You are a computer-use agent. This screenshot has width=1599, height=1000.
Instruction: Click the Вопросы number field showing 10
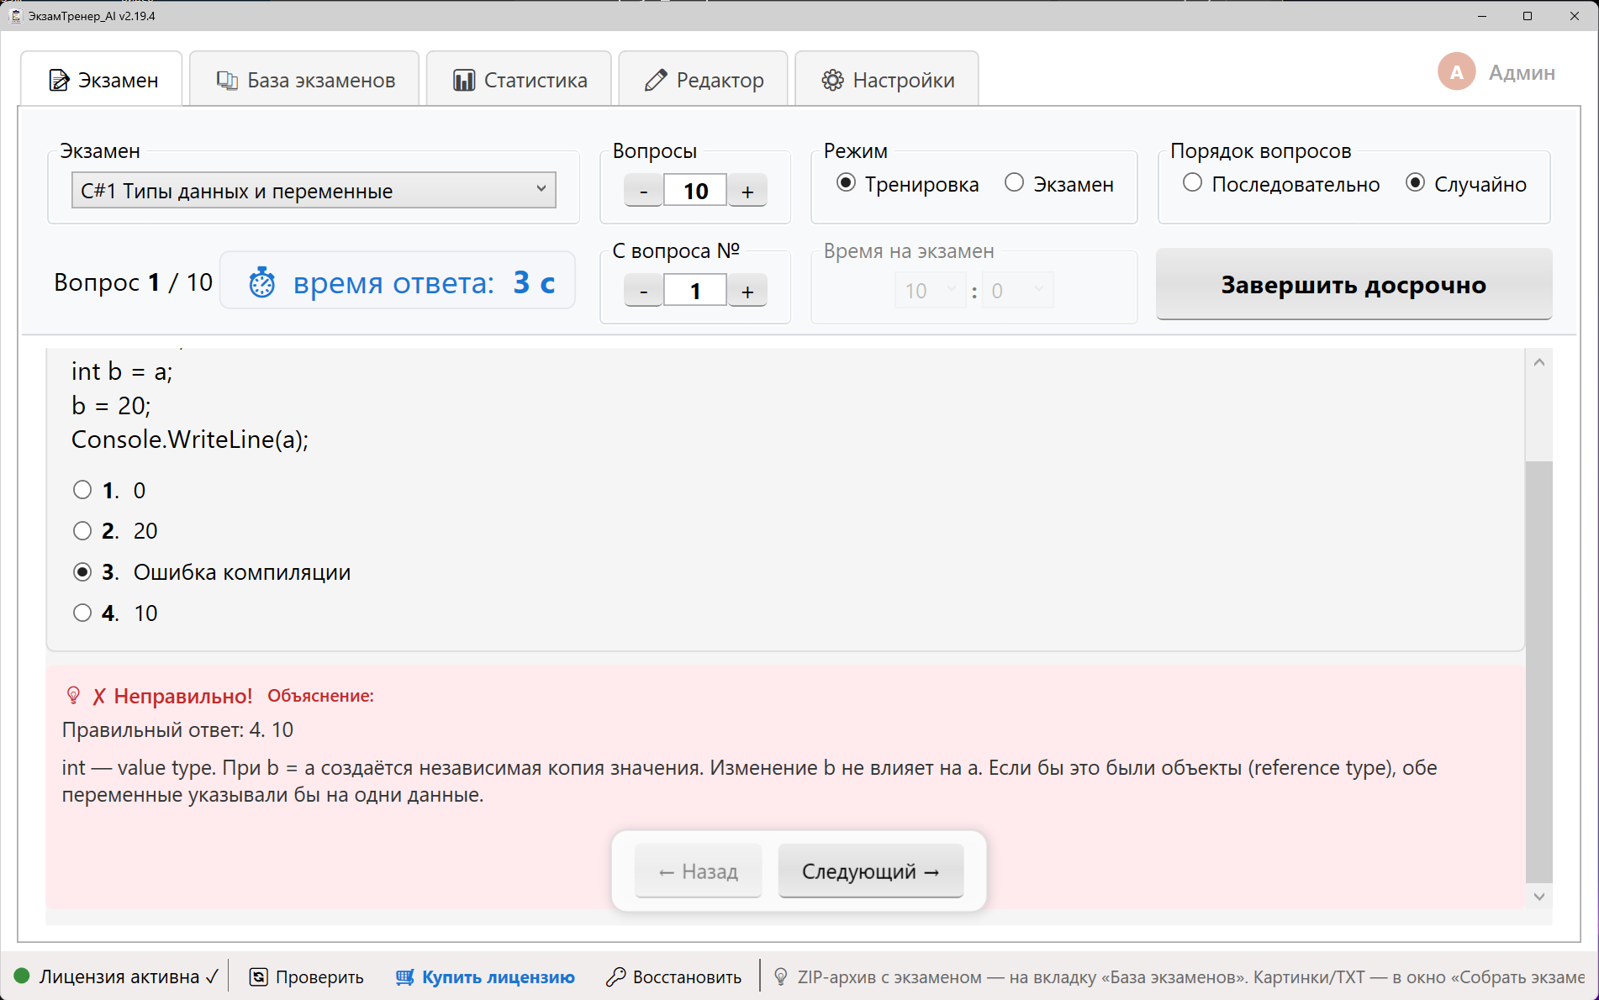695,192
